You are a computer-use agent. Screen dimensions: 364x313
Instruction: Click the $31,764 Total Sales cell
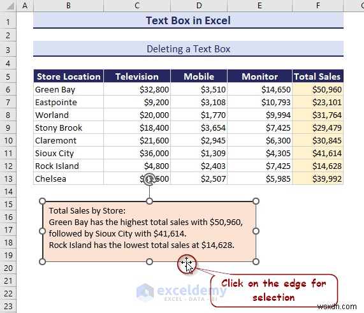click(x=318, y=115)
